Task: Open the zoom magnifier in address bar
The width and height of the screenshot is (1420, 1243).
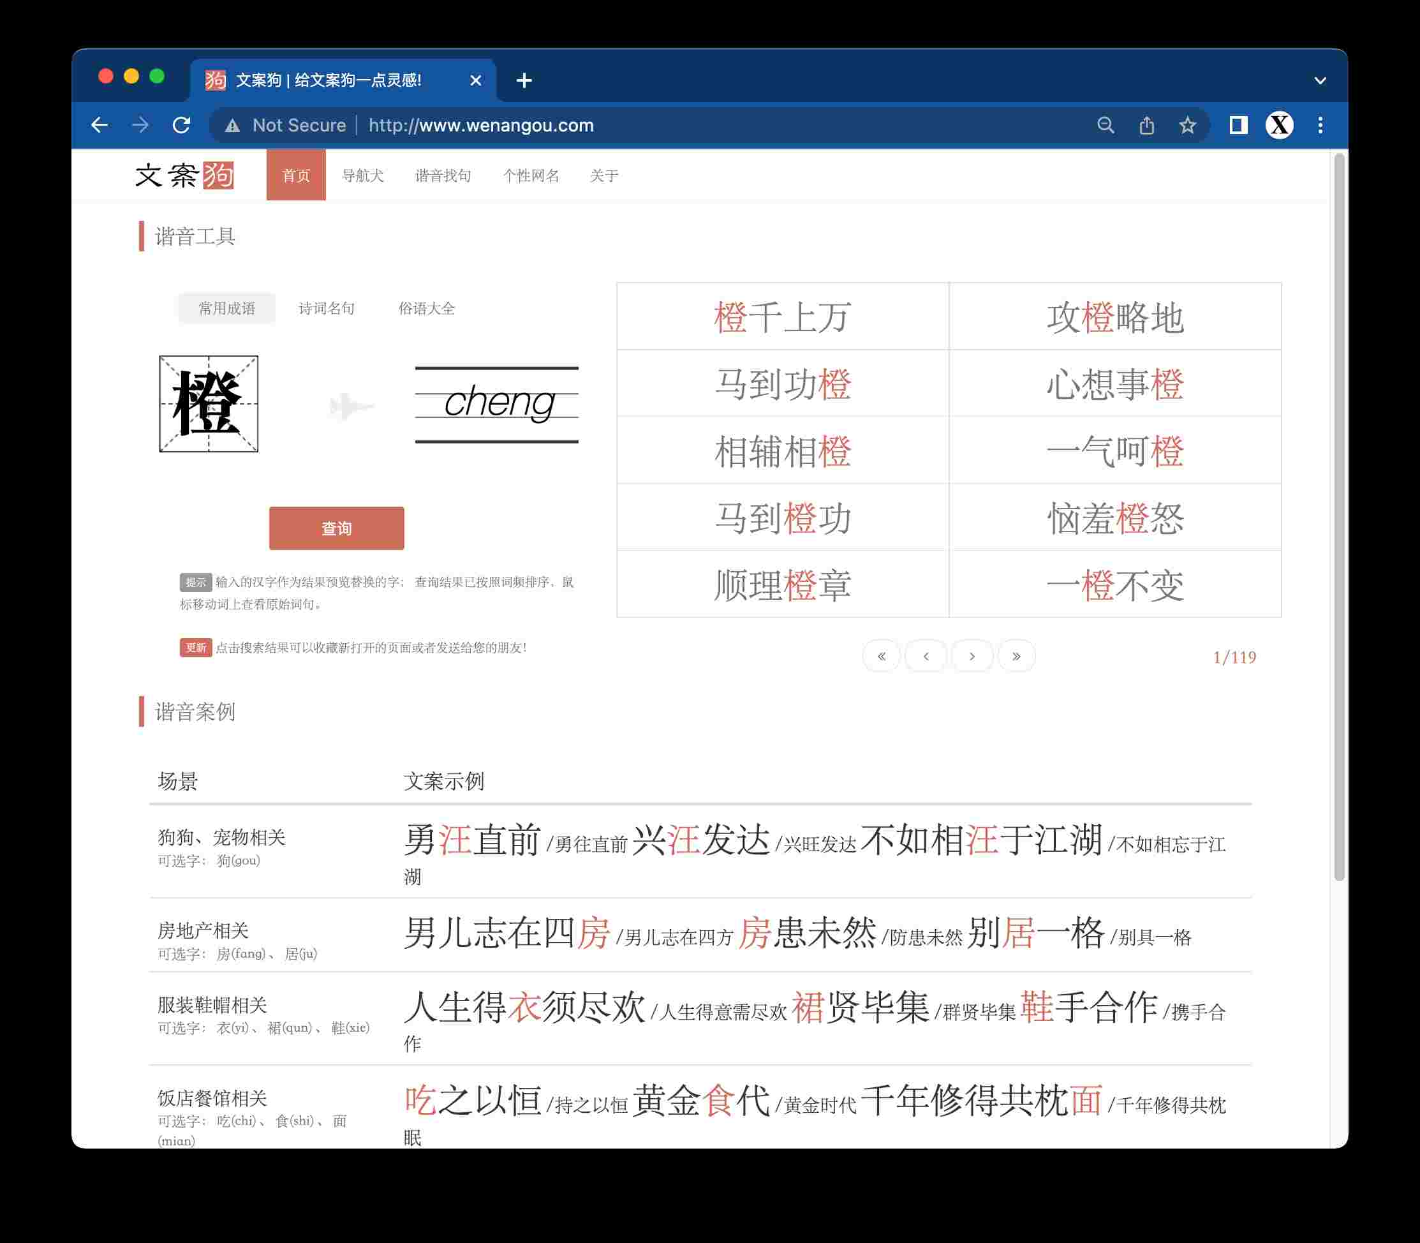Action: coord(1106,125)
